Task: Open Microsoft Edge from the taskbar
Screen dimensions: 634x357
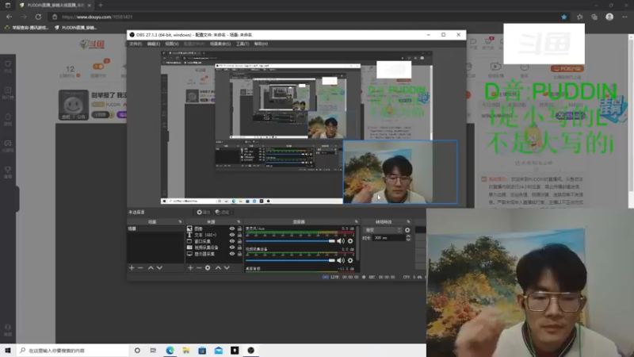Action: pyautogui.click(x=170, y=351)
